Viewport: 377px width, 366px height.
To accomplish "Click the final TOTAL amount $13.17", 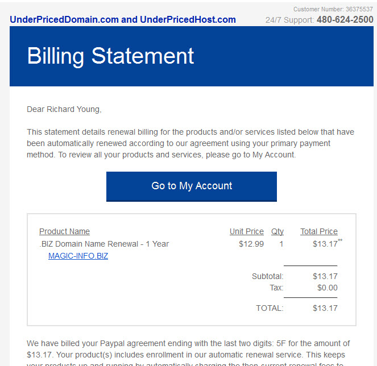I will tap(325, 308).
